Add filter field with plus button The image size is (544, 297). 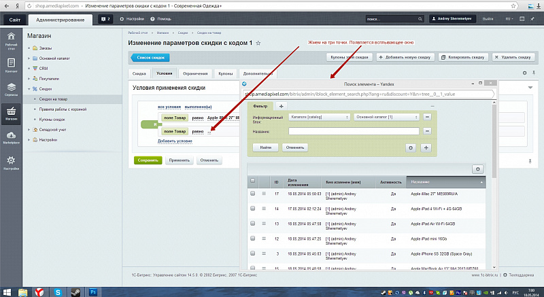click(426, 148)
